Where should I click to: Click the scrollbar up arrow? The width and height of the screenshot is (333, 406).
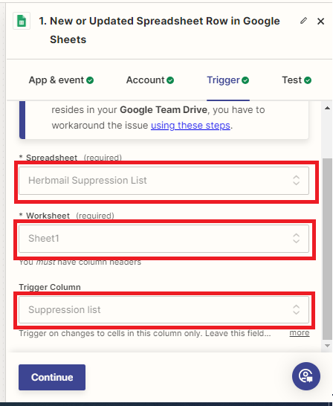327,108
